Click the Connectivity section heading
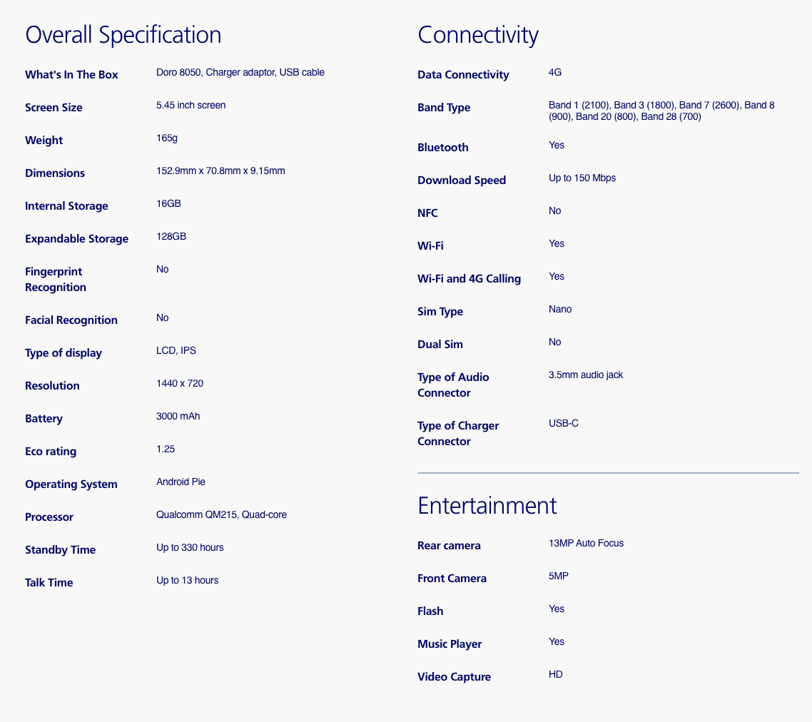Viewport: 812px width, 722px height. click(x=477, y=35)
